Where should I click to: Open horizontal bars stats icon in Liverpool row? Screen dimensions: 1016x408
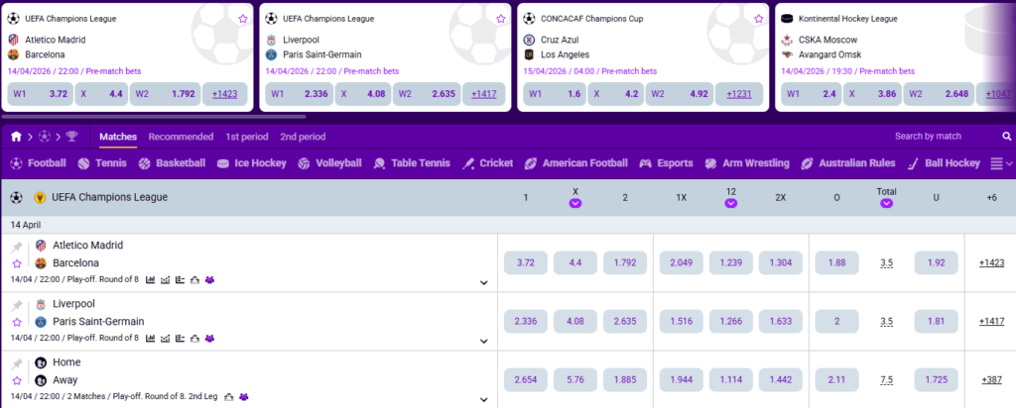coord(181,338)
